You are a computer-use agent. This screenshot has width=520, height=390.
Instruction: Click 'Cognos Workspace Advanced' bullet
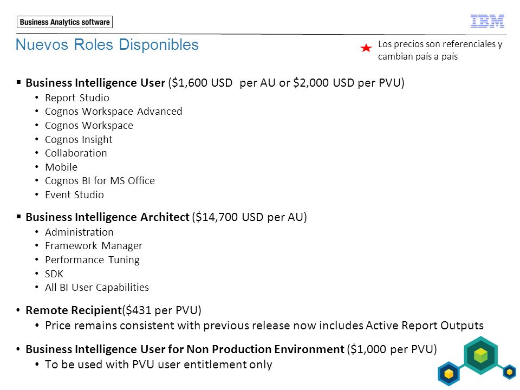[x=113, y=112]
